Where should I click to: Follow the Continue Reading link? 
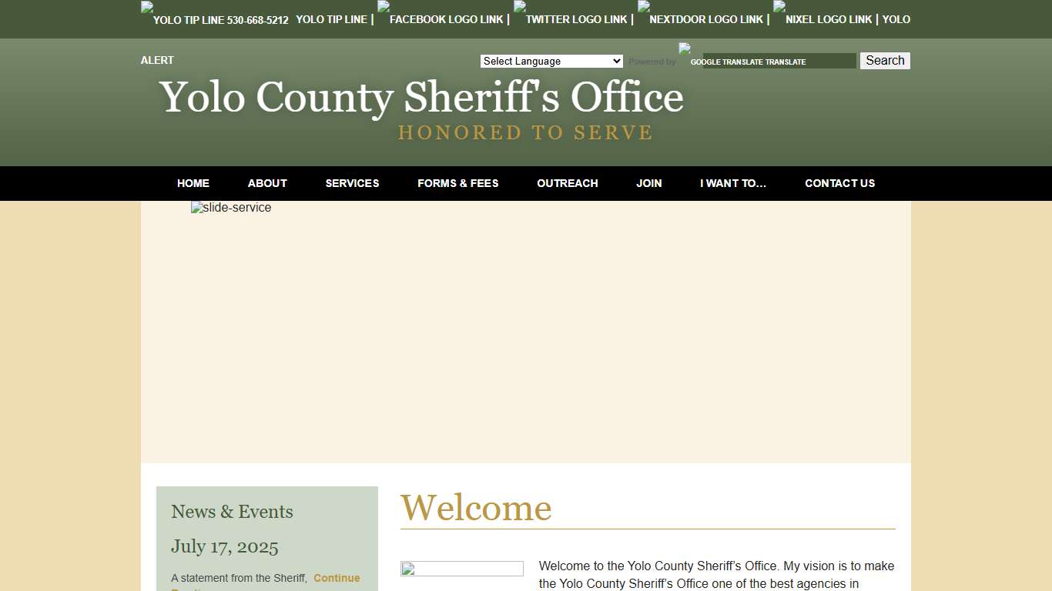click(337, 578)
